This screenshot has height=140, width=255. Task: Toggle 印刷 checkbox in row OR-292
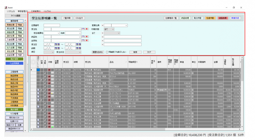[42, 110]
